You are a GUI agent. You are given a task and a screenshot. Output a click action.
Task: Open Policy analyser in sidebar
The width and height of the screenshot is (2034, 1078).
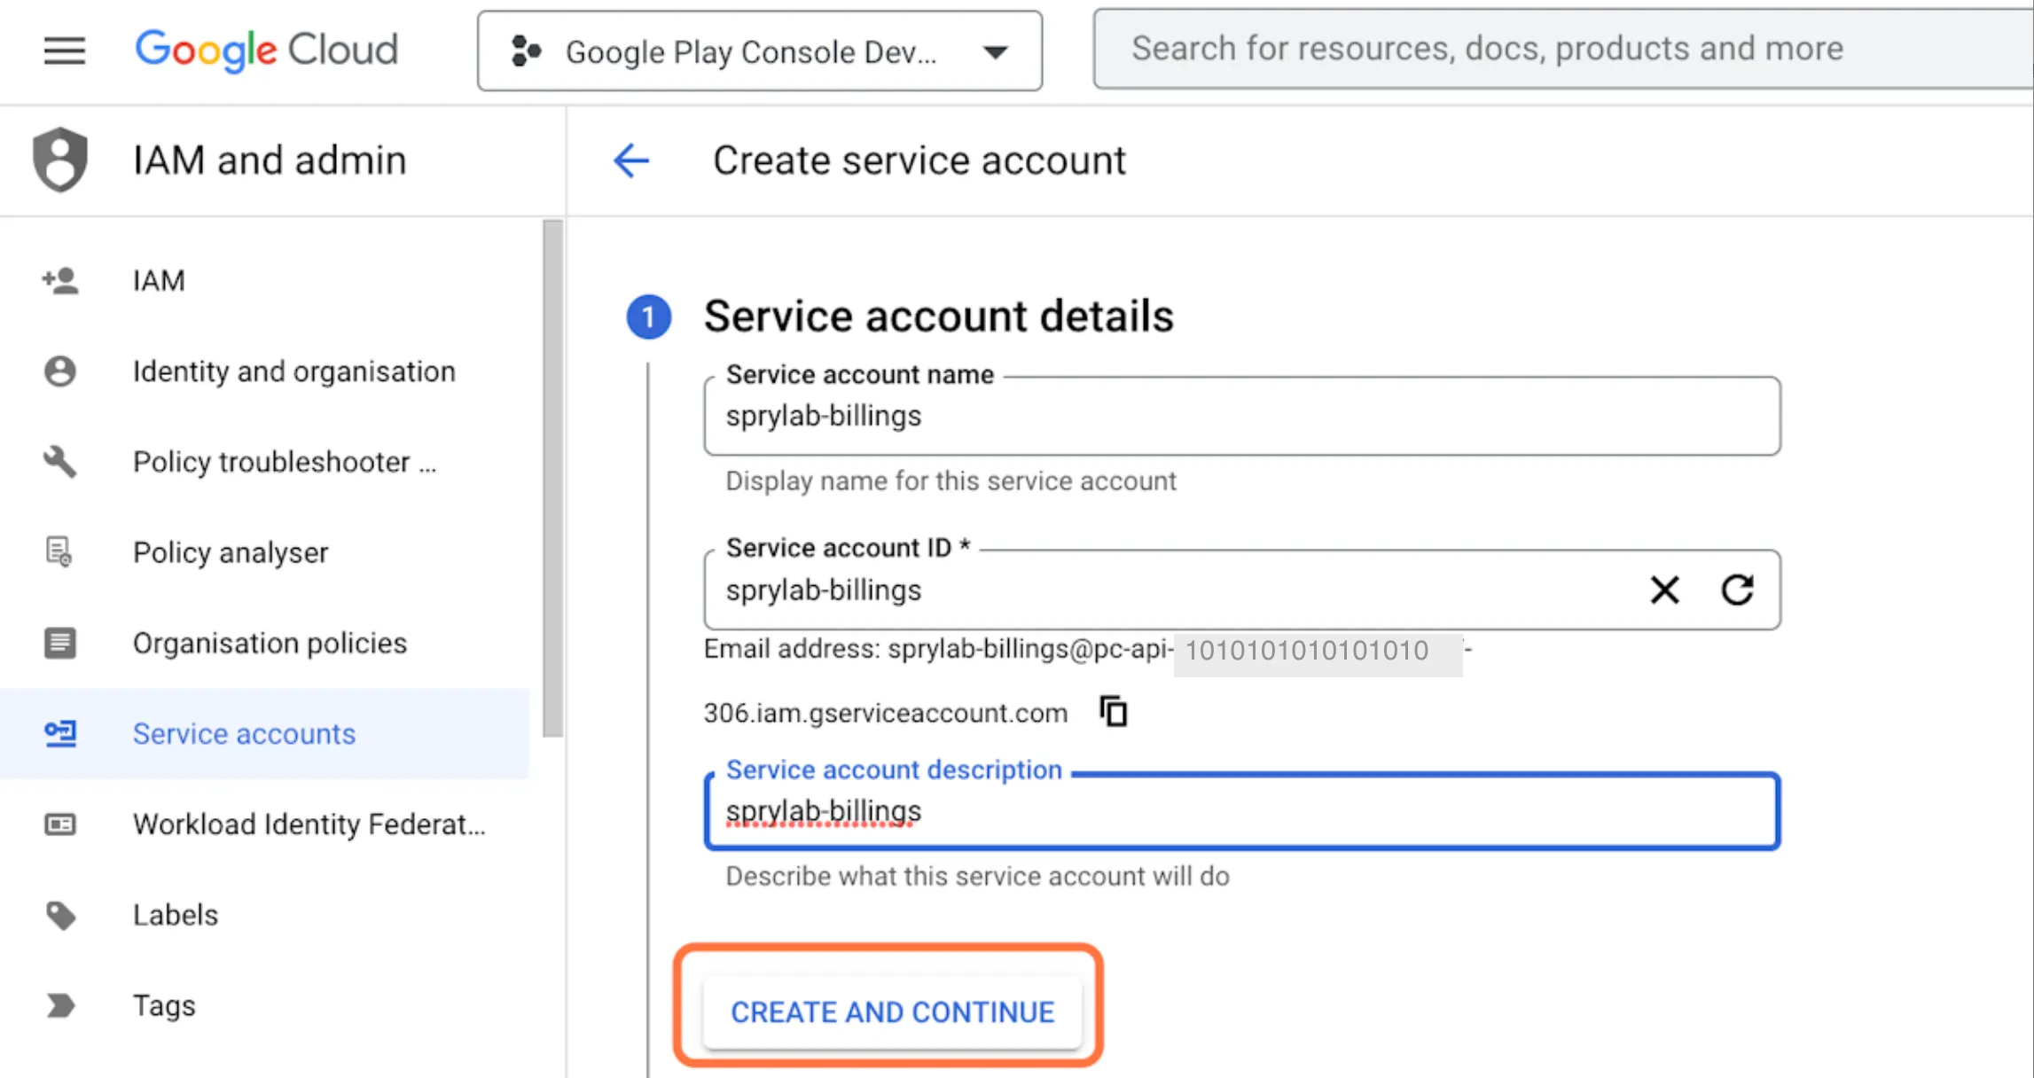264,552
